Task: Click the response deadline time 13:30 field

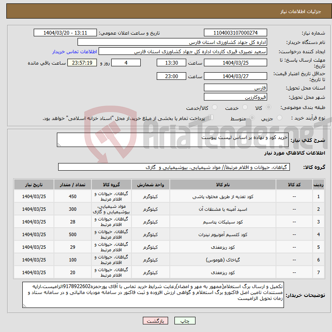Action: click(171, 63)
